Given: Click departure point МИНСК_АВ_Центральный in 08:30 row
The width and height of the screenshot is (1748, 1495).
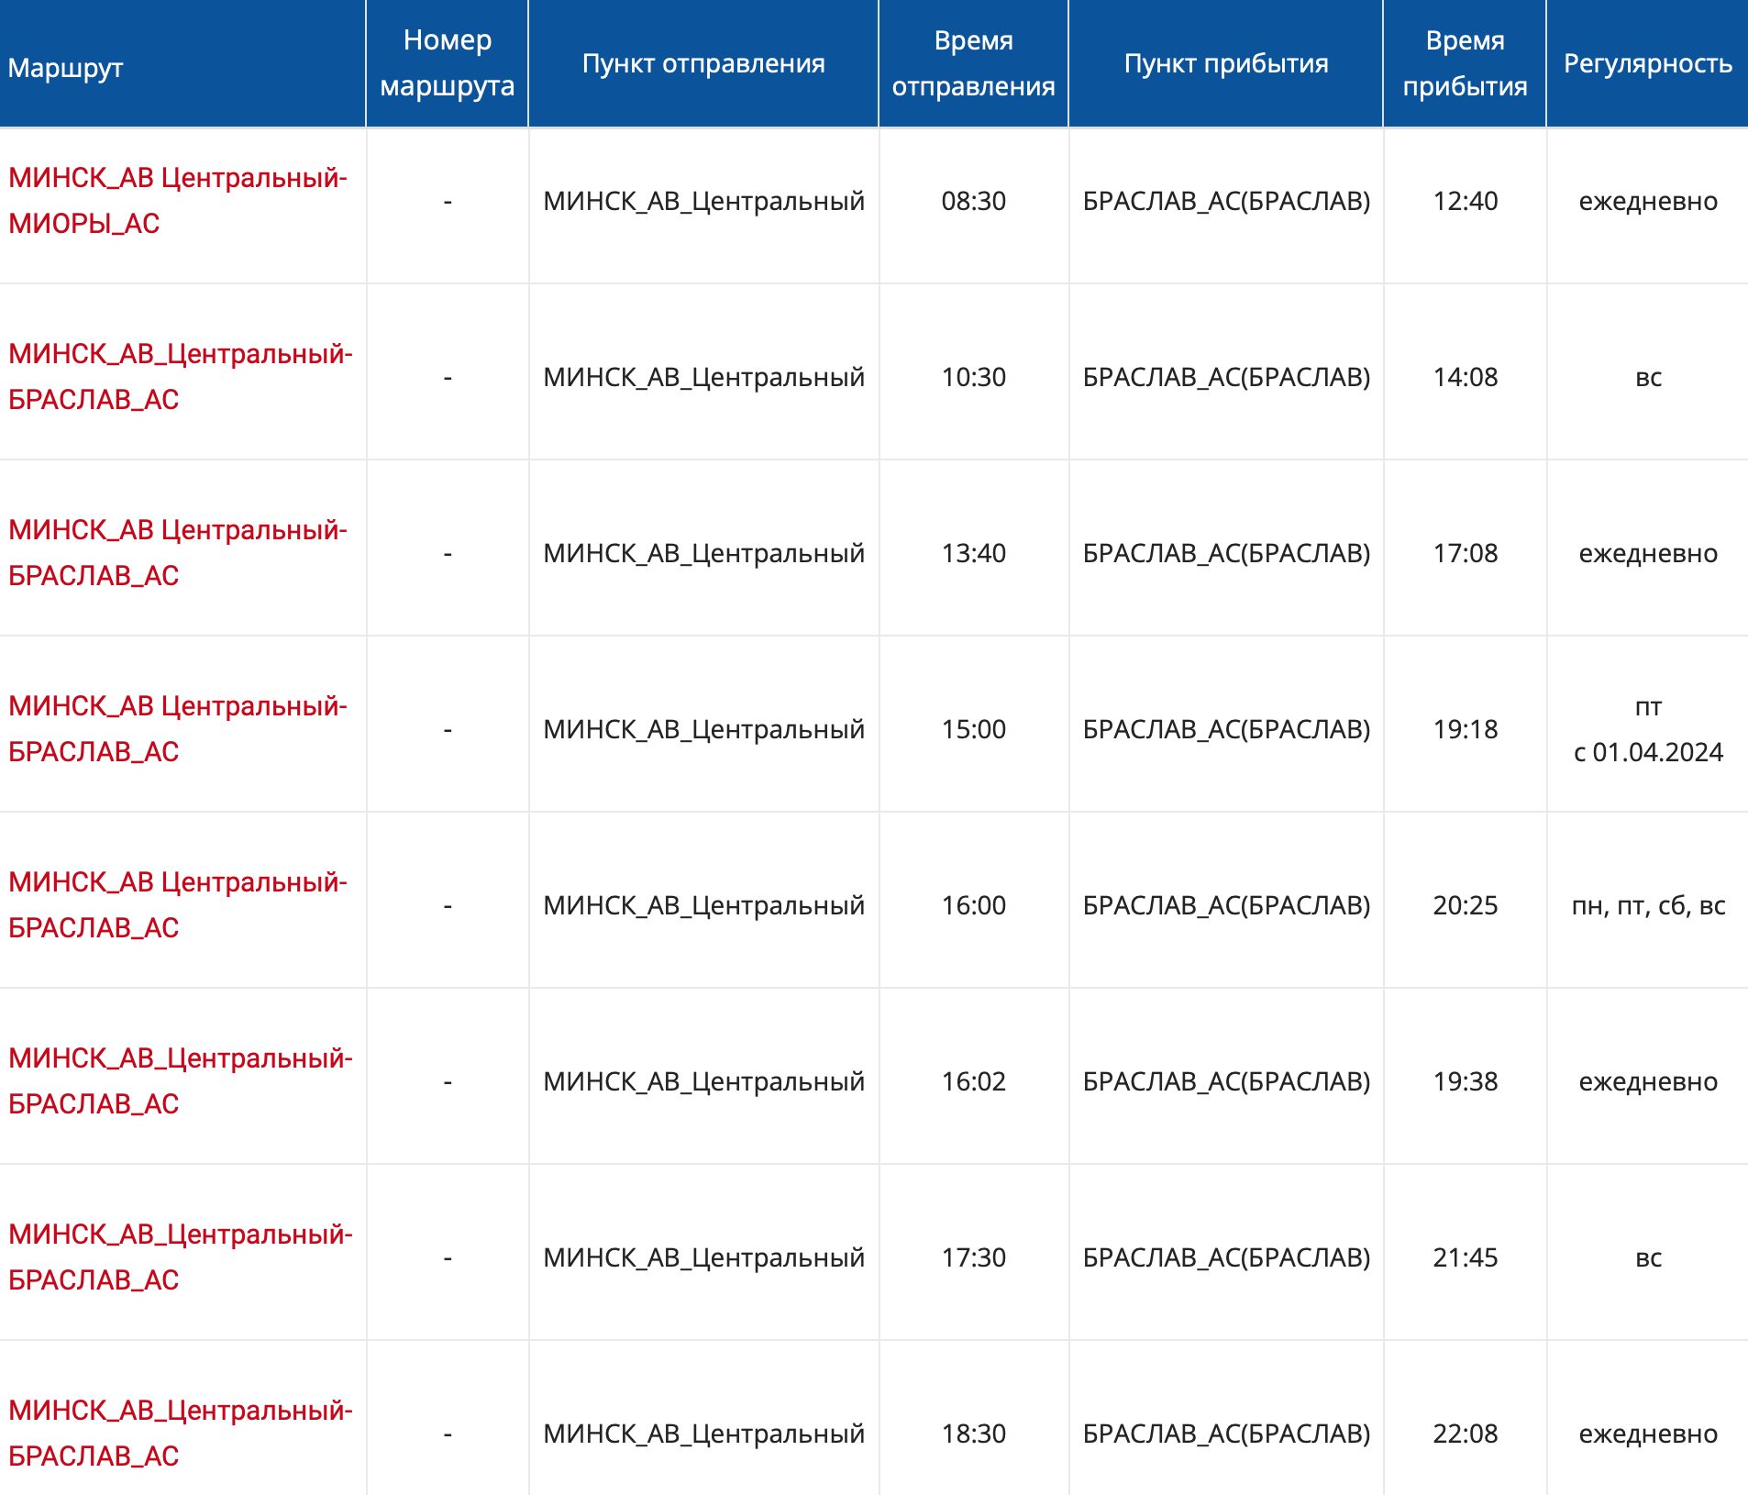Looking at the screenshot, I should point(703,201).
